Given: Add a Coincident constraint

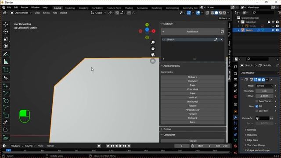Looking at the screenshot, I should click(x=193, y=90).
